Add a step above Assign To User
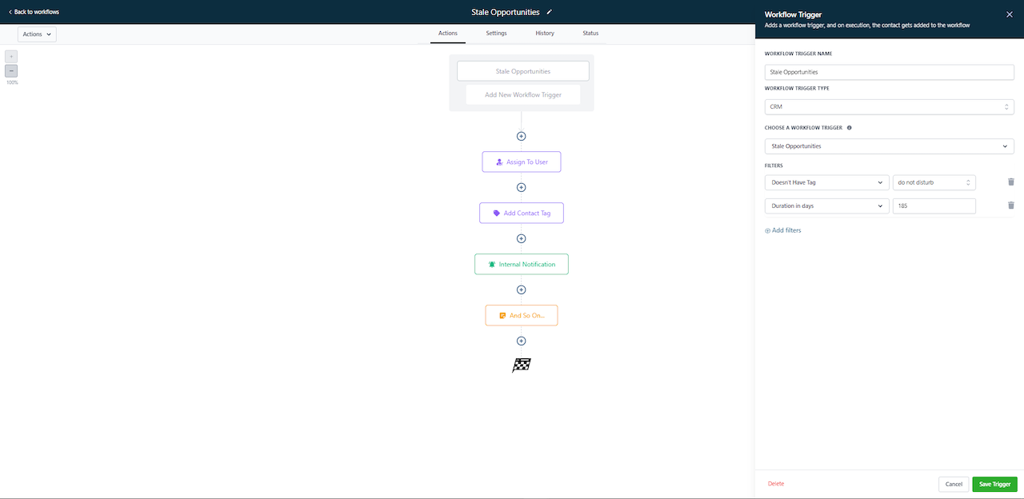 (522, 136)
